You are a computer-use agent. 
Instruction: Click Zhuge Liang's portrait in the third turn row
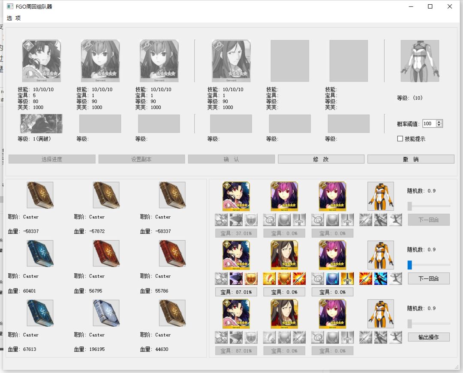[x=284, y=314]
